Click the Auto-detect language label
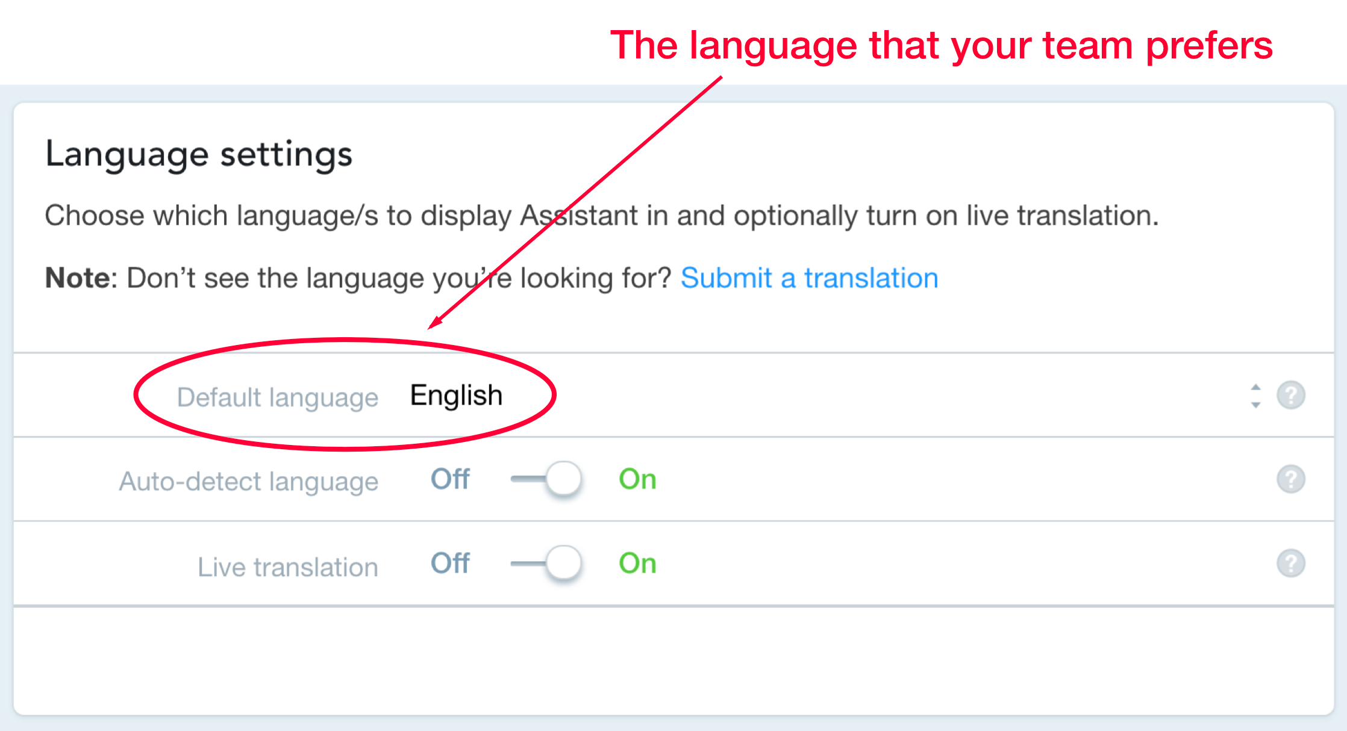Screen dimensions: 1347x731 coord(248,482)
